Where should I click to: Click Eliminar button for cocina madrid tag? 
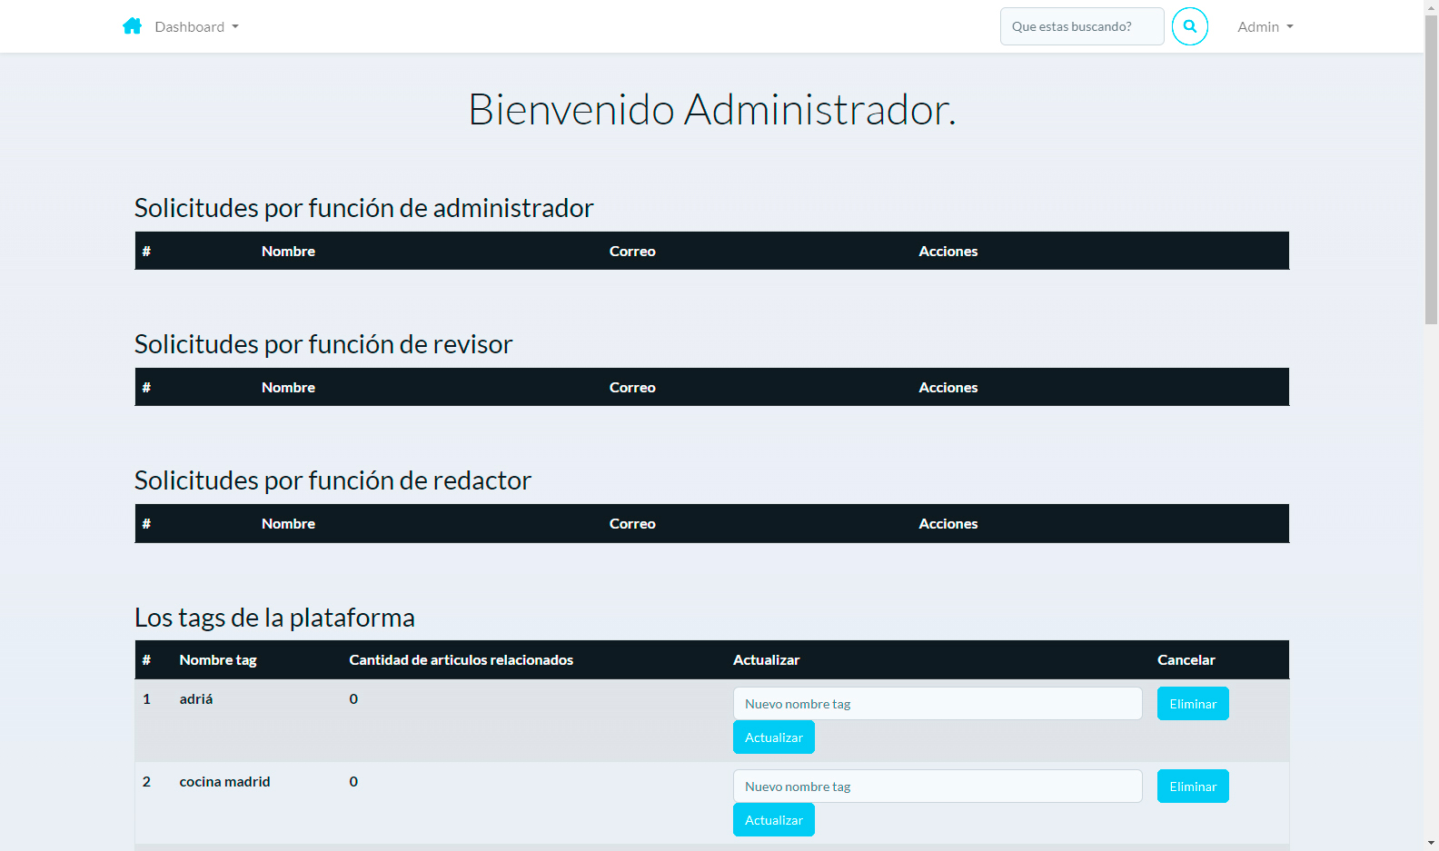click(1192, 787)
